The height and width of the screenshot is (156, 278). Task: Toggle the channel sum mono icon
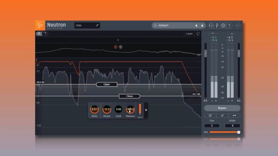210,115
